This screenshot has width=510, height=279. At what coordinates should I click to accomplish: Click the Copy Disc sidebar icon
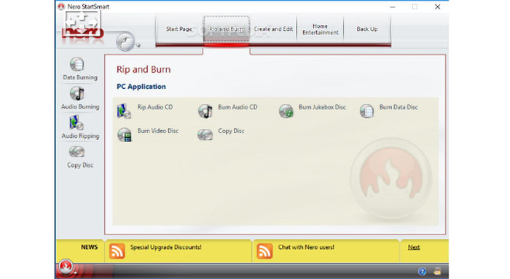tap(76, 152)
